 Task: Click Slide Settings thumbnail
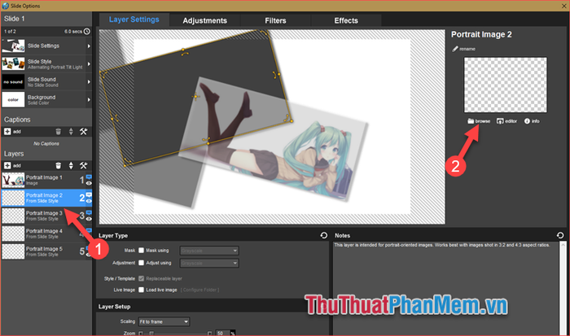pos(13,46)
